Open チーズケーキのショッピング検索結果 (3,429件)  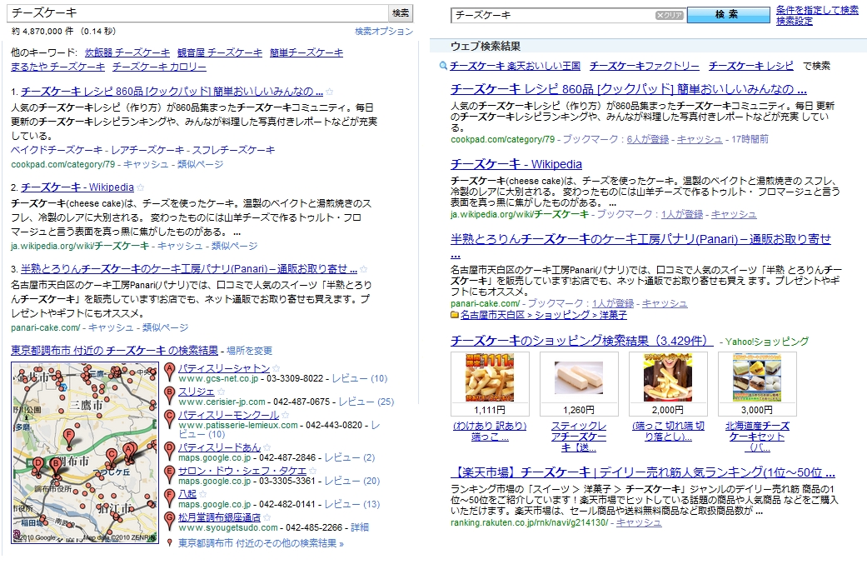581,342
